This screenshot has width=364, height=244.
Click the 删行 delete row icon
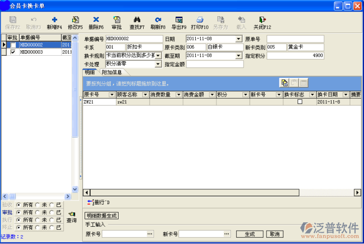tap(90, 203)
